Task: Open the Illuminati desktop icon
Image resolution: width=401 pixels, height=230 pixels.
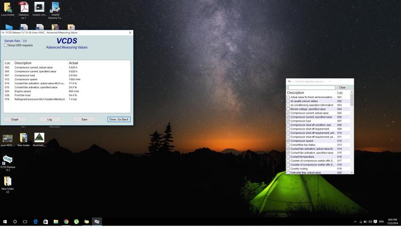Action: (39, 138)
